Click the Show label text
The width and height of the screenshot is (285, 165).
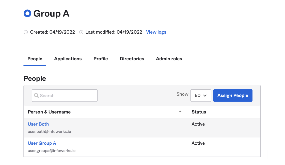pyautogui.click(x=182, y=94)
